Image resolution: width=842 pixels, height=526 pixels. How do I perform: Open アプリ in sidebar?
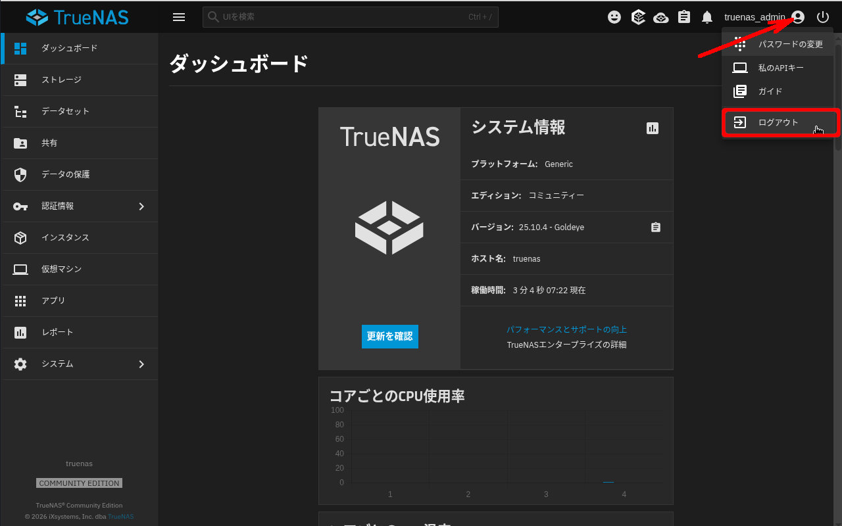pyautogui.click(x=80, y=300)
